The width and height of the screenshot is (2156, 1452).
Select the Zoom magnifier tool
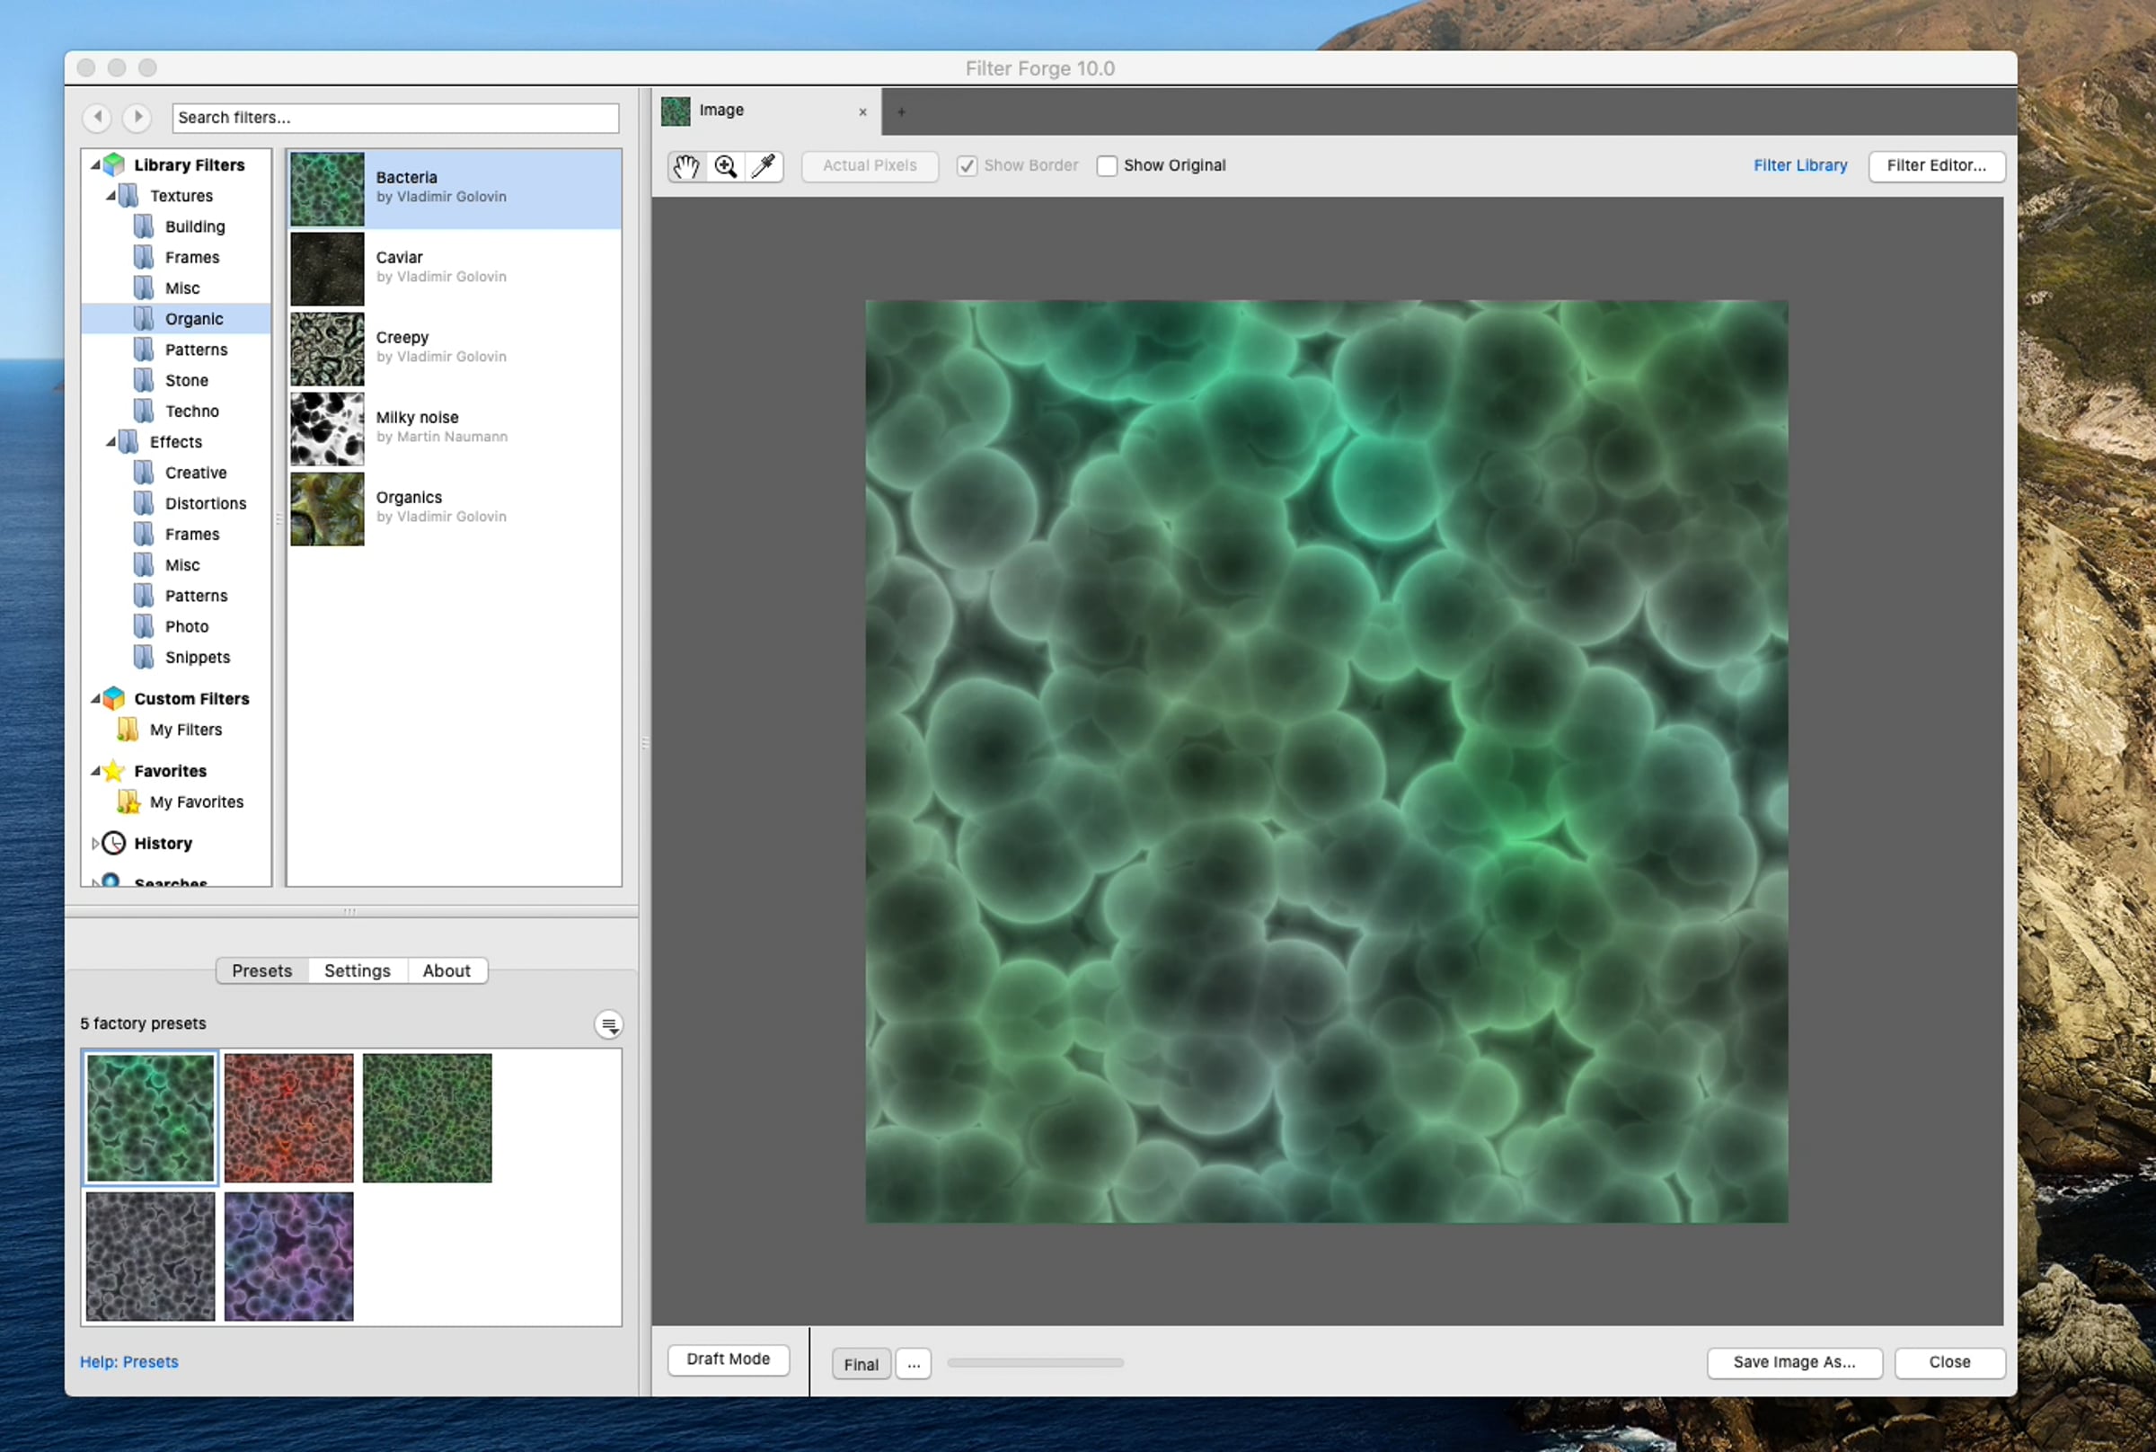click(x=726, y=165)
